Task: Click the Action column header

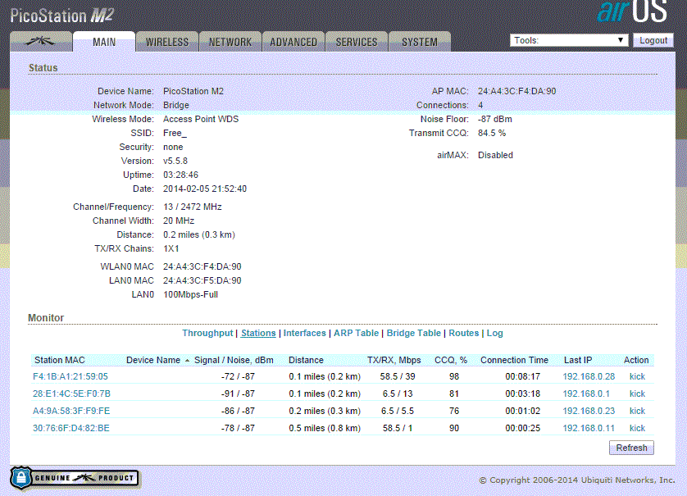Action: (x=636, y=360)
